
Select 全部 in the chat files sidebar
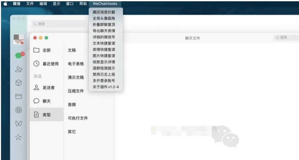pyautogui.click(x=46, y=50)
